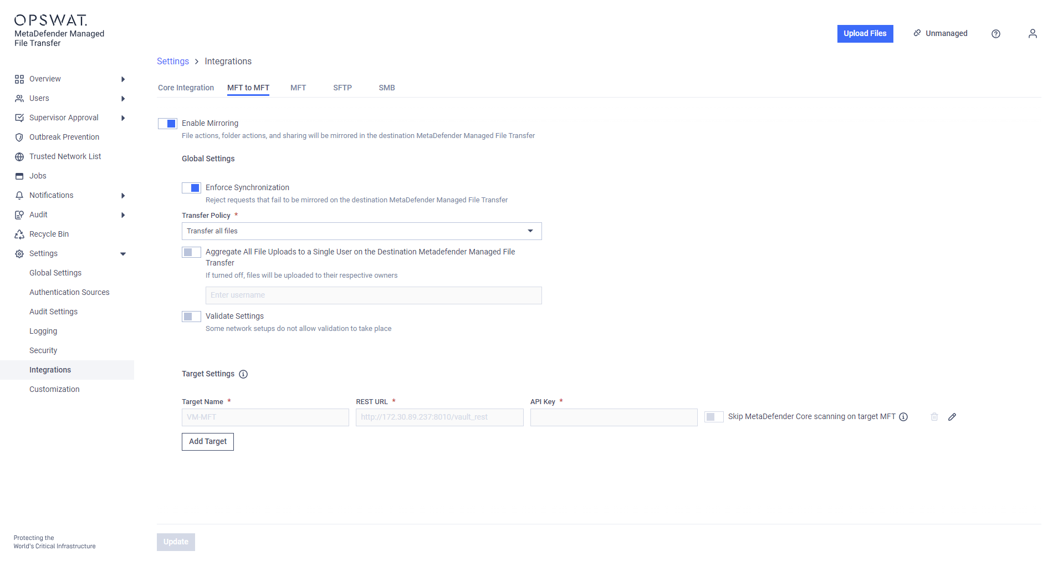The height and width of the screenshot is (561, 1058).
Task: Click the Outbreak Prevention shield icon
Action: (x=19, y=137)
